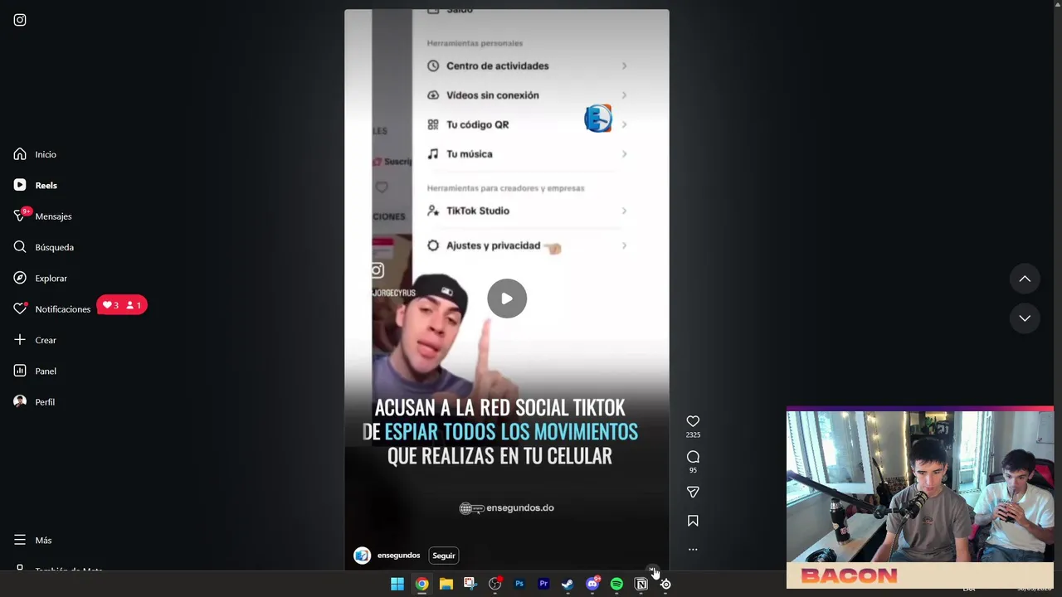Viewport: 1062px width, 597px height.
Task: Save the reel with bookmark icon
Action: pos(693,521)
